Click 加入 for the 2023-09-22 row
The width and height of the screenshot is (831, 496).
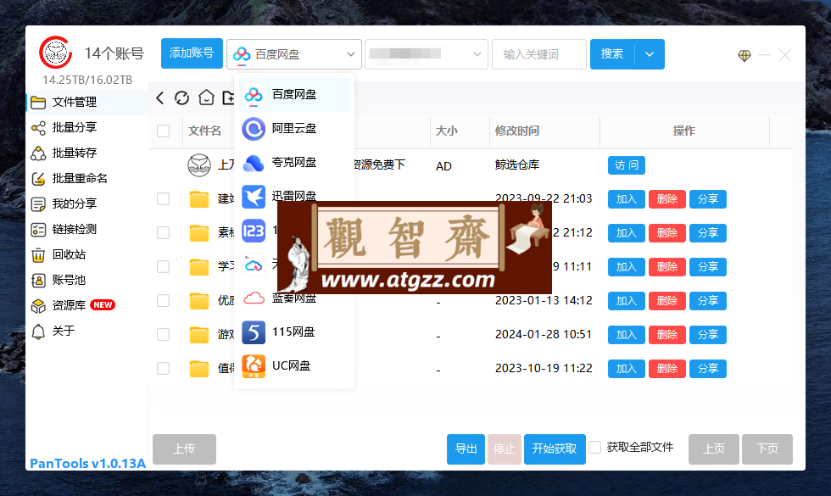[627, 199]
